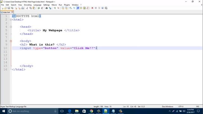Open the File menu
The width and height of the screenshot is (203, 114).
tap(3, 5)
